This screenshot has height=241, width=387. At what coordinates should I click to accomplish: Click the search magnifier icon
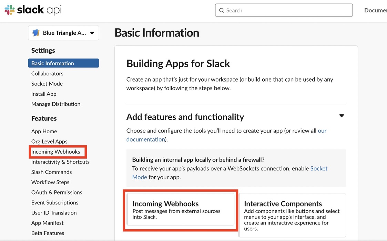(222, 10)
